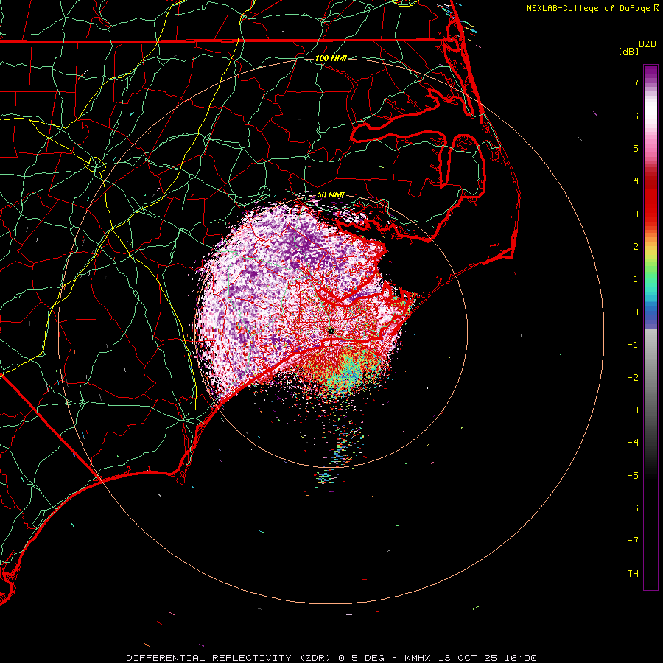663x663 pixels.
Task: Click the 5 value on the color scale
Action: pyautogui.click(x=636, y=148)
